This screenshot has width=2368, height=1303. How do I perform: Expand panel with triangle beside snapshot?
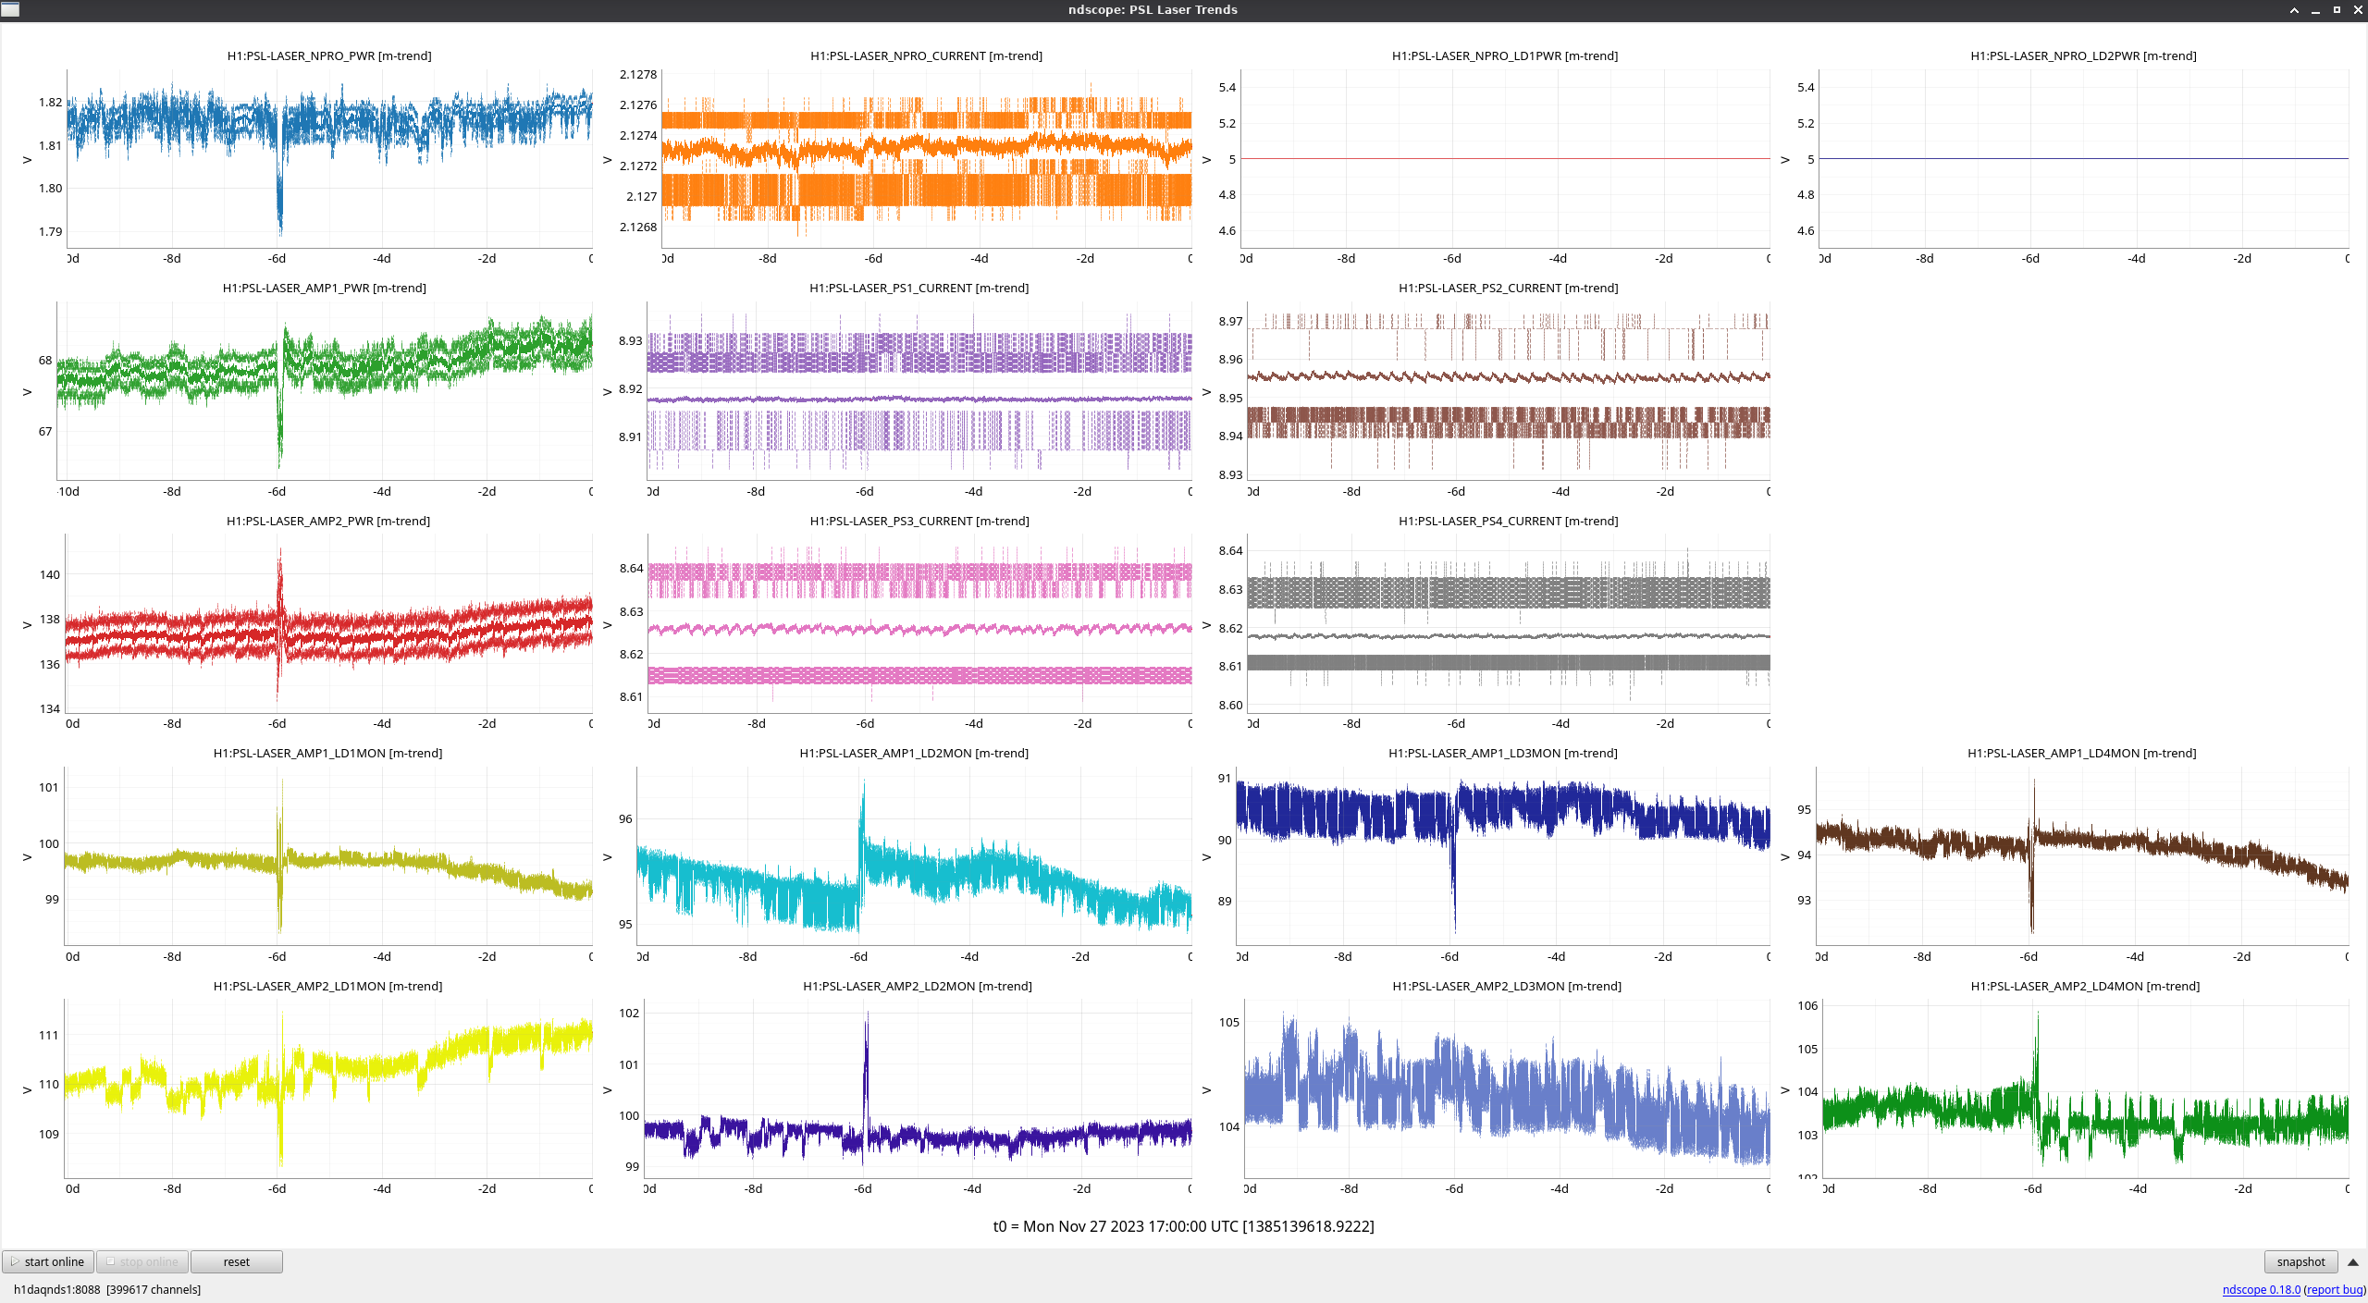2353,1261
